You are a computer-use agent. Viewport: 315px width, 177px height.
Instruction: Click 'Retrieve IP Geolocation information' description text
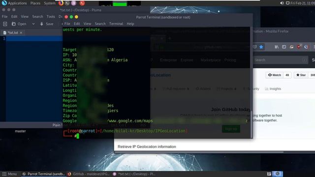[147, 147]
